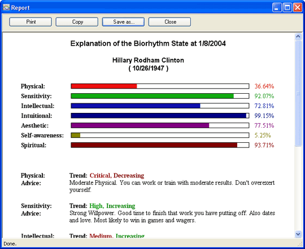Click the Intuitional: label beside the bars

tap(37, 116)
